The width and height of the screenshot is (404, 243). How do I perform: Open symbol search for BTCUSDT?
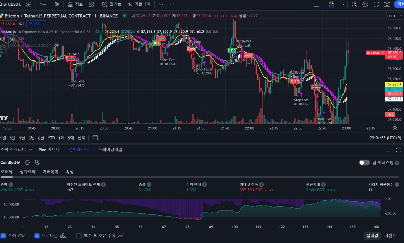click(x=11, y=4)
